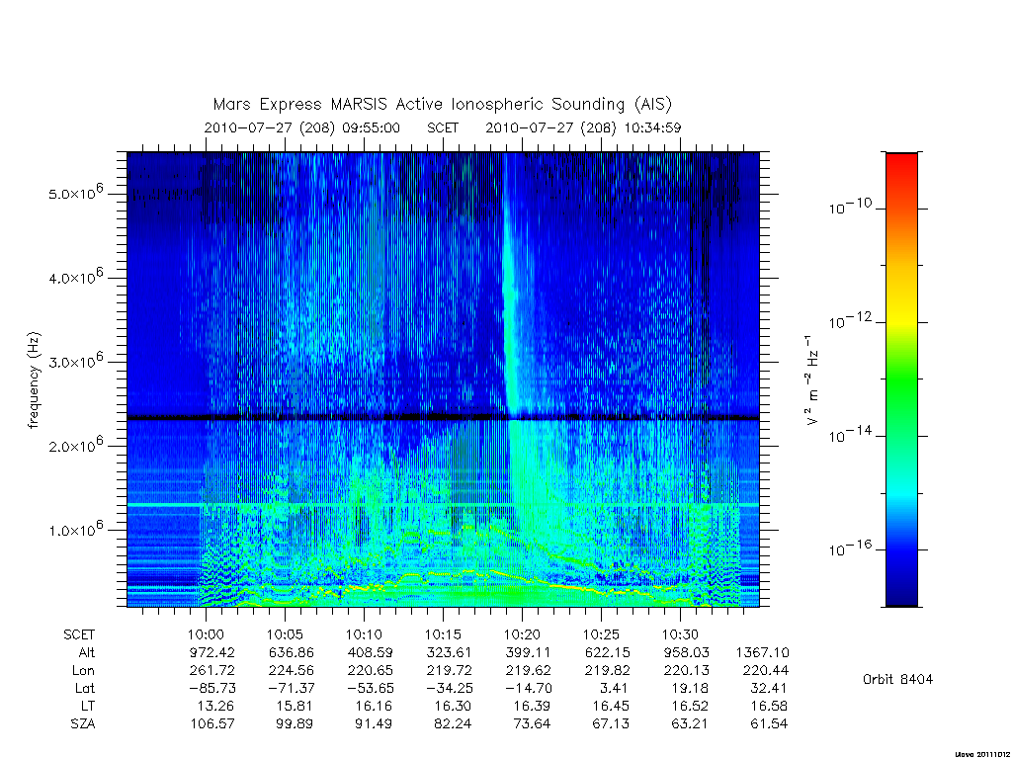Click the altitude value 323.61
1012x759 pixels.
[449, 652]
